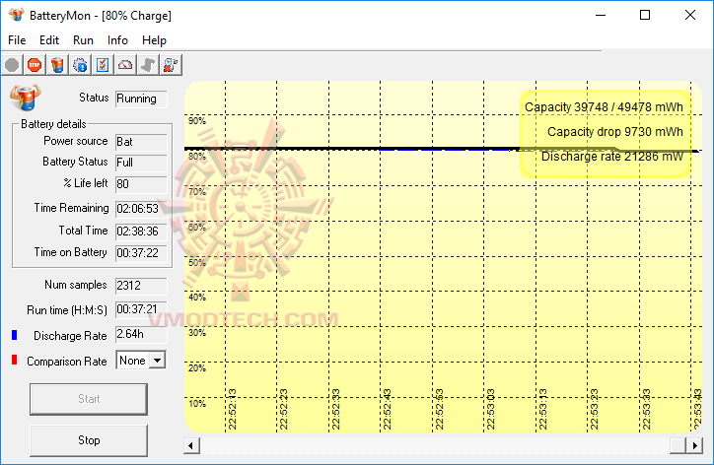
Task: Click the Power source field showing Bat
Action: coord(141,142)
